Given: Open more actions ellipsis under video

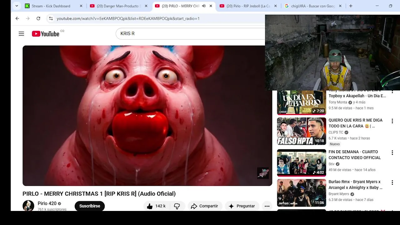Looking at the screenshot, I should coord(267,206).
